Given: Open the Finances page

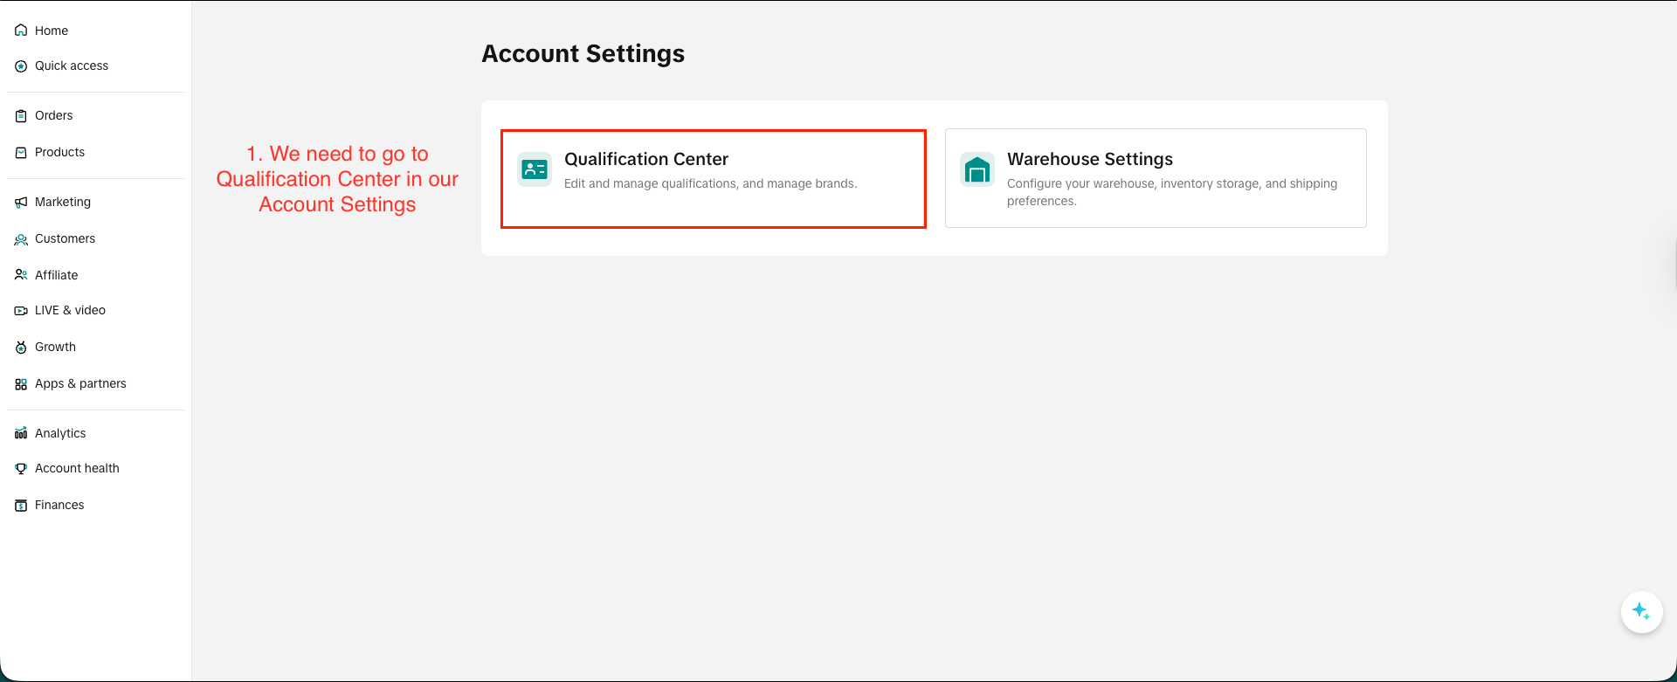Looking at the screenshot, I should coord(59,505).
